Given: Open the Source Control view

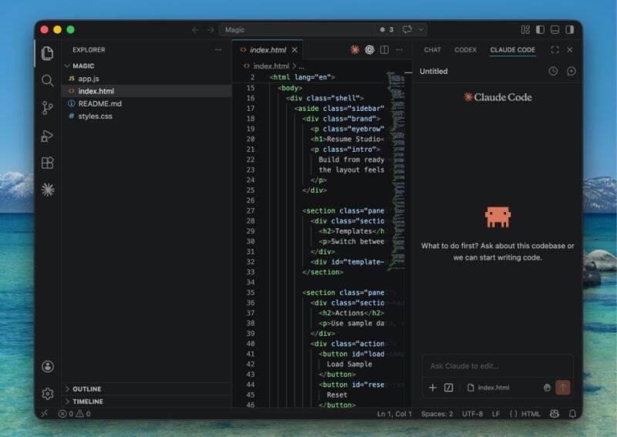Looking at the screenshot, I should (x=48, y=108).
